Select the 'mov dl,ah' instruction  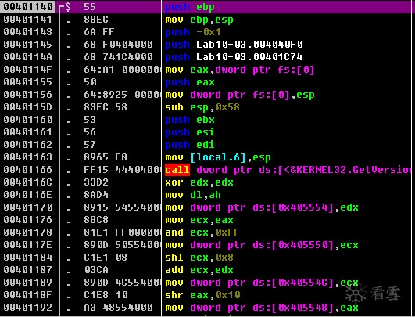click(193, 195)
